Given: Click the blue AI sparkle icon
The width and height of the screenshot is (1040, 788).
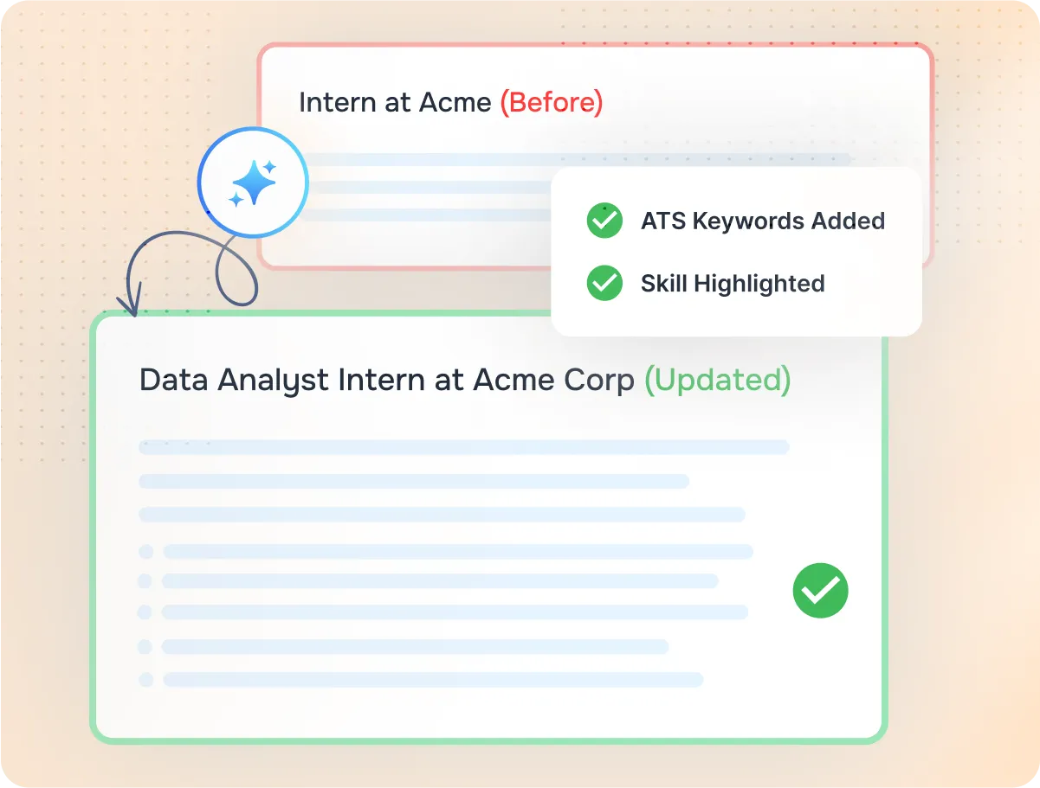Looking at the screenshot, I should pos(253,183).
